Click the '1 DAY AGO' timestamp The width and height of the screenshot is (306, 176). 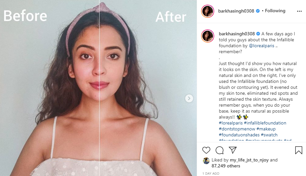pos(210,173)
